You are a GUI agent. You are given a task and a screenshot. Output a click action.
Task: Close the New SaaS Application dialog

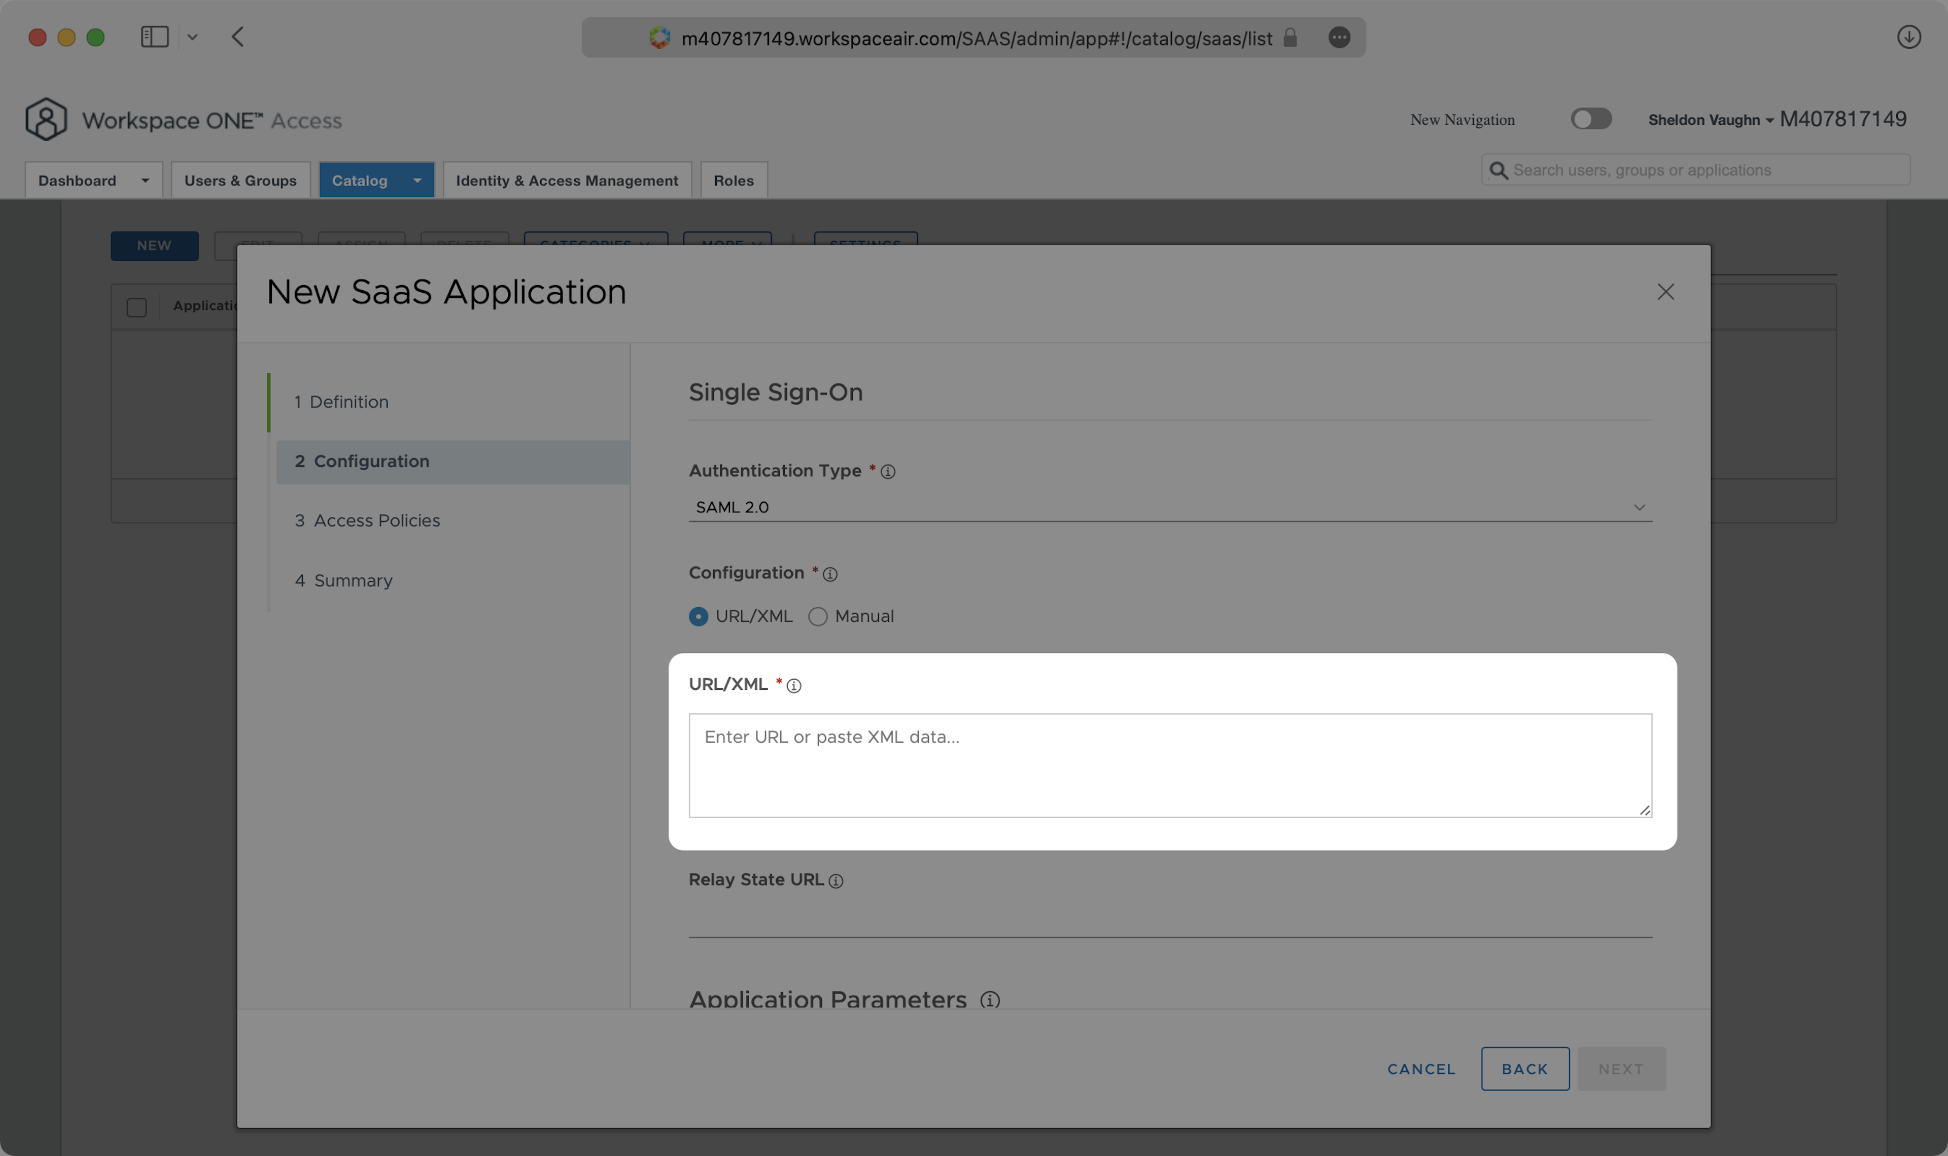coord(1665,292)
